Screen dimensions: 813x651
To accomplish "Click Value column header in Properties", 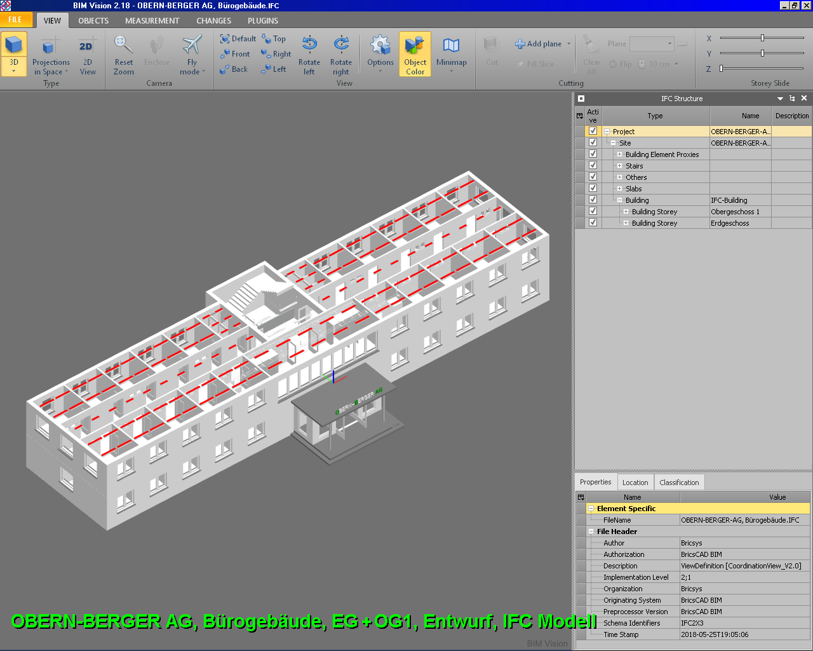I will click(x=745, y=497).
